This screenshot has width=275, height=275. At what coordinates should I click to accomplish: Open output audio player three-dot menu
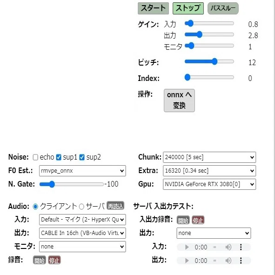(241, 261)
